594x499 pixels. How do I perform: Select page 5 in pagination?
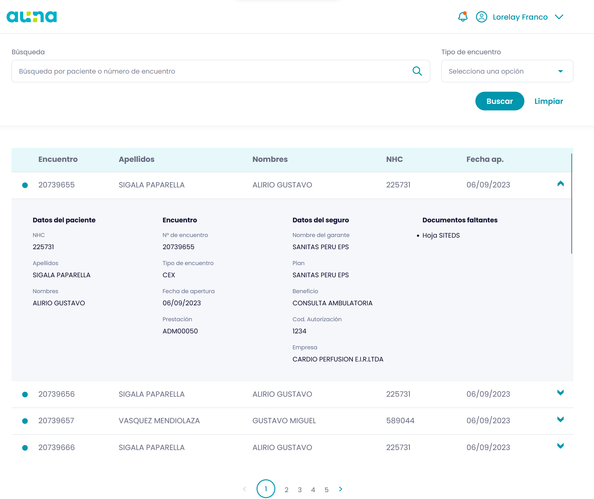[326, 490]
